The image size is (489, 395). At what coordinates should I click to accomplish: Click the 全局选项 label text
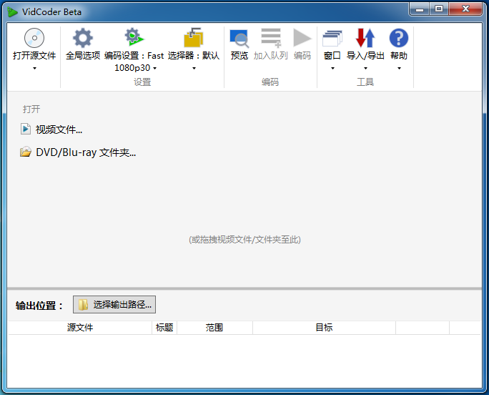83,56
